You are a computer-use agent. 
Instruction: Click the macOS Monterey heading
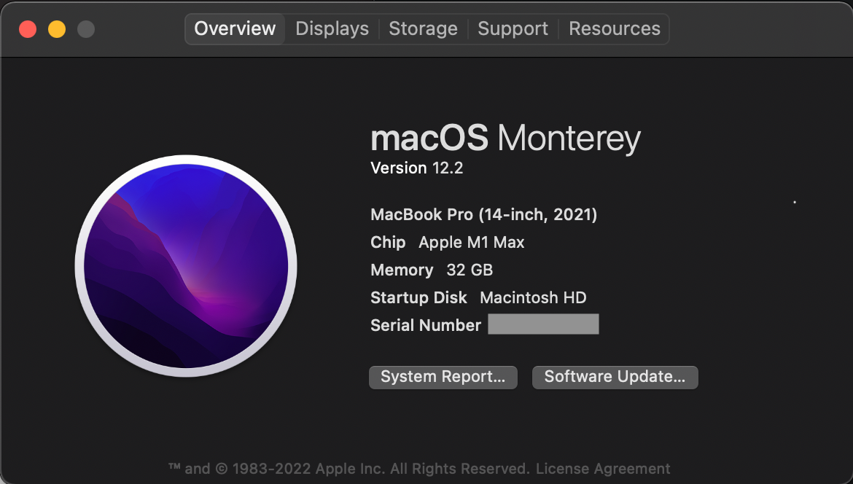tap(505, 138)
